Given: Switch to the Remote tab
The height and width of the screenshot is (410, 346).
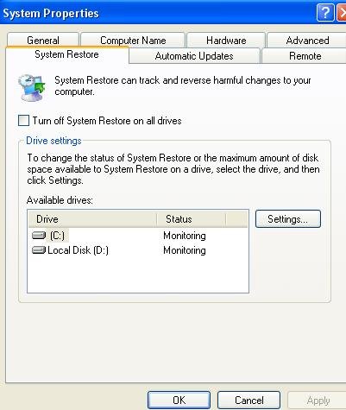Looking at the screenshot, I should click(305, 55).
